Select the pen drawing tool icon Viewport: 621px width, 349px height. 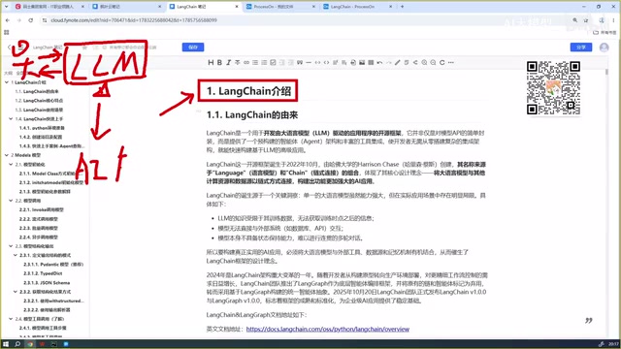tap(398, 62)
